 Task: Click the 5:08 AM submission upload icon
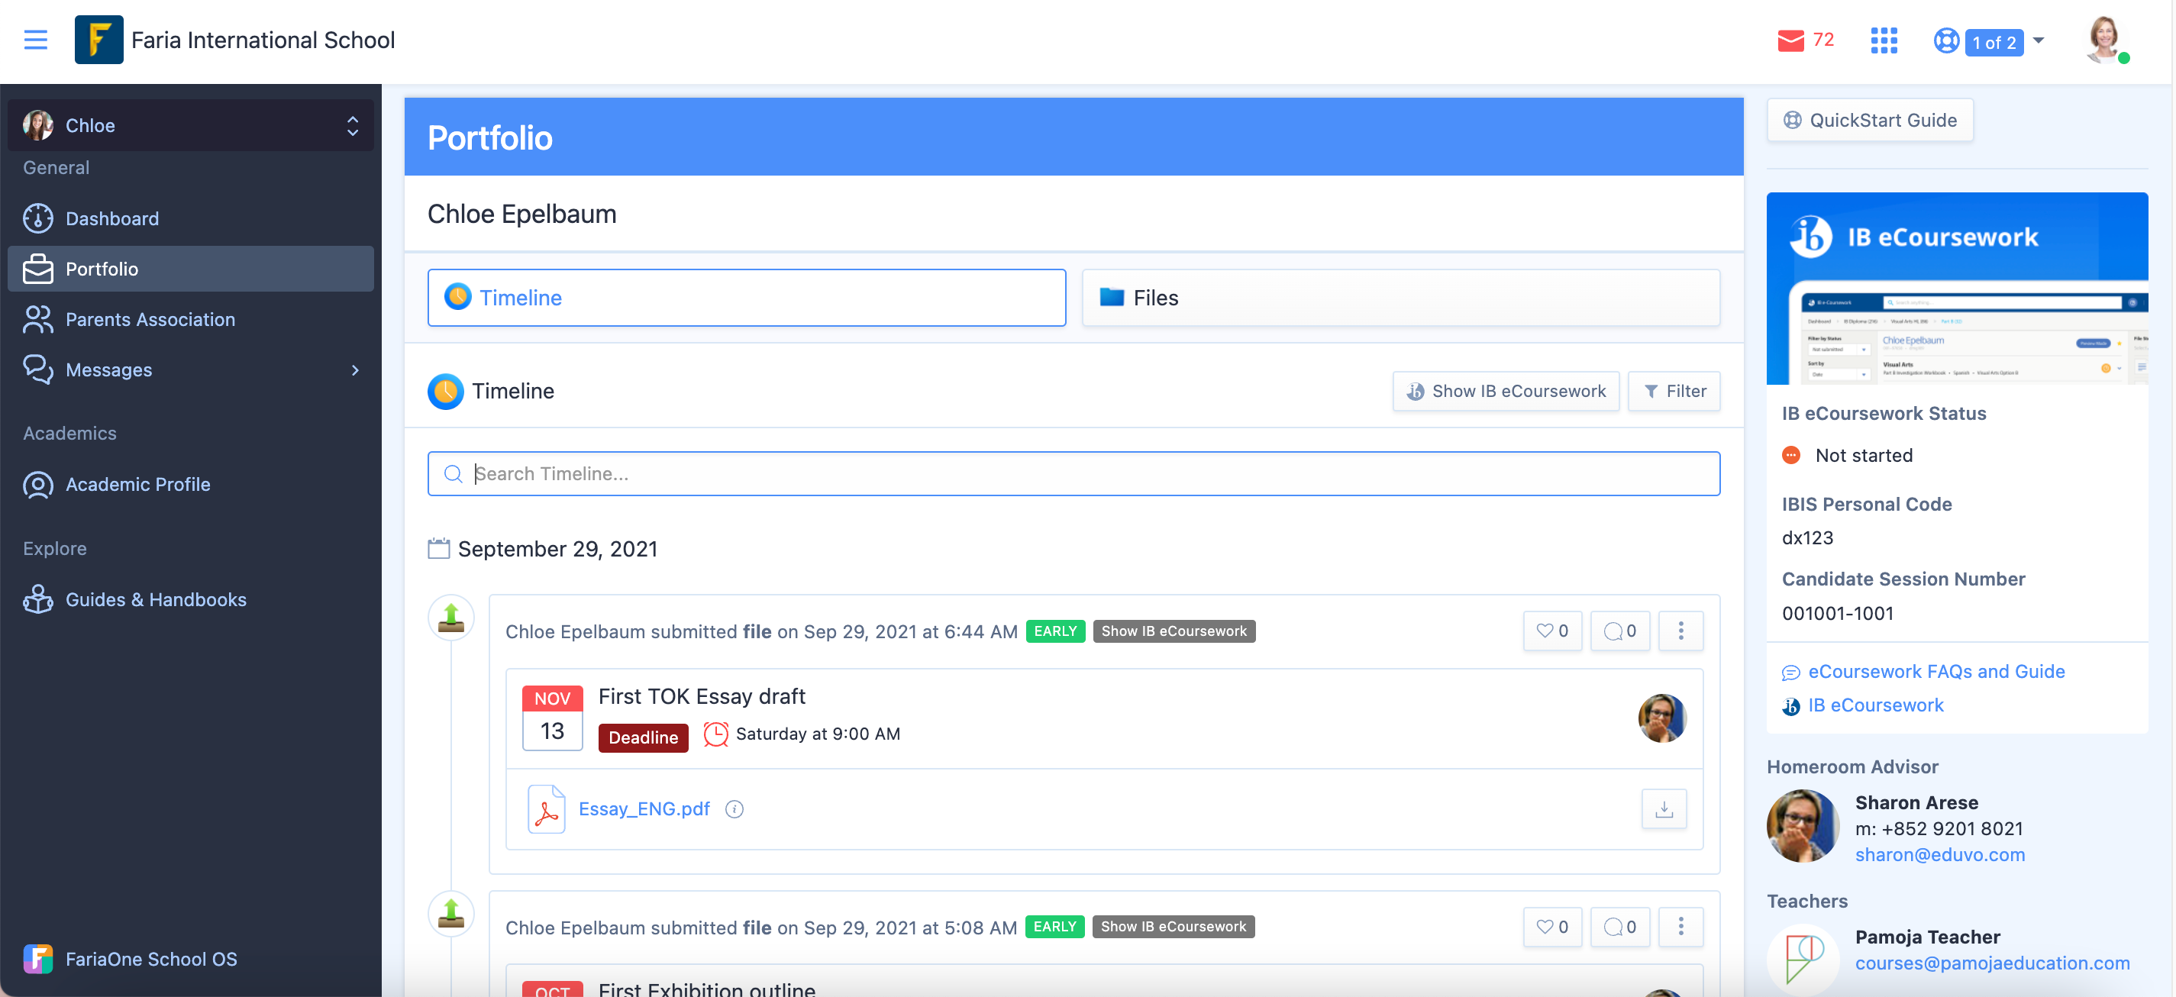(451, 913)
